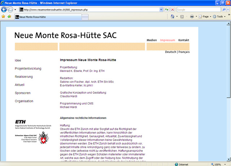Expand the address bar URL history dropdown
This screenshot has width=231, height=166.
pos(161,9)
